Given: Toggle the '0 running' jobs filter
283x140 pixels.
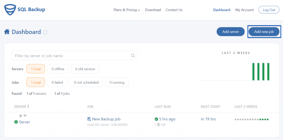Looking at the screenshot, I should pyautogui.click(x=117, y=82).
